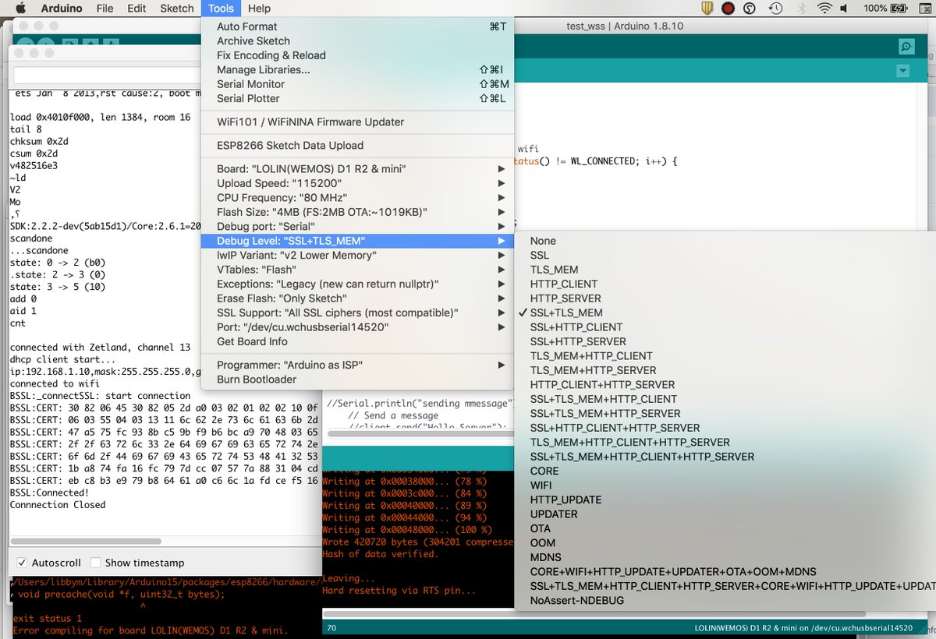The width and height of the screenshot is (936, 639).
Task: Click 'Hard resetting via RTS pin...' console line
Action: click(x=399, y=591)
